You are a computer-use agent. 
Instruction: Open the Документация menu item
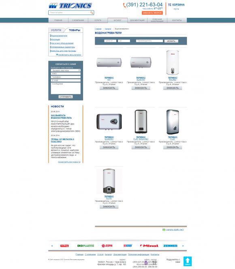click(137, 20)
